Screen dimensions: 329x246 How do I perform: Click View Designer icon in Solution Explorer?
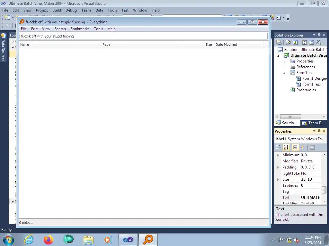coord(312,42)
